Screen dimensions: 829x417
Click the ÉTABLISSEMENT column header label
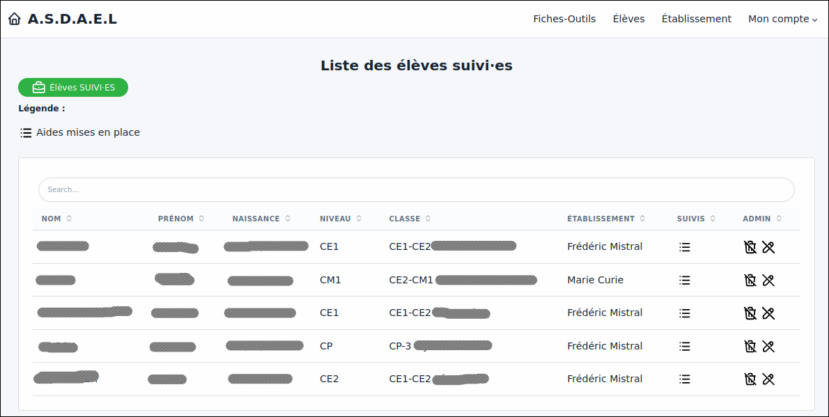tap(601, 219)
